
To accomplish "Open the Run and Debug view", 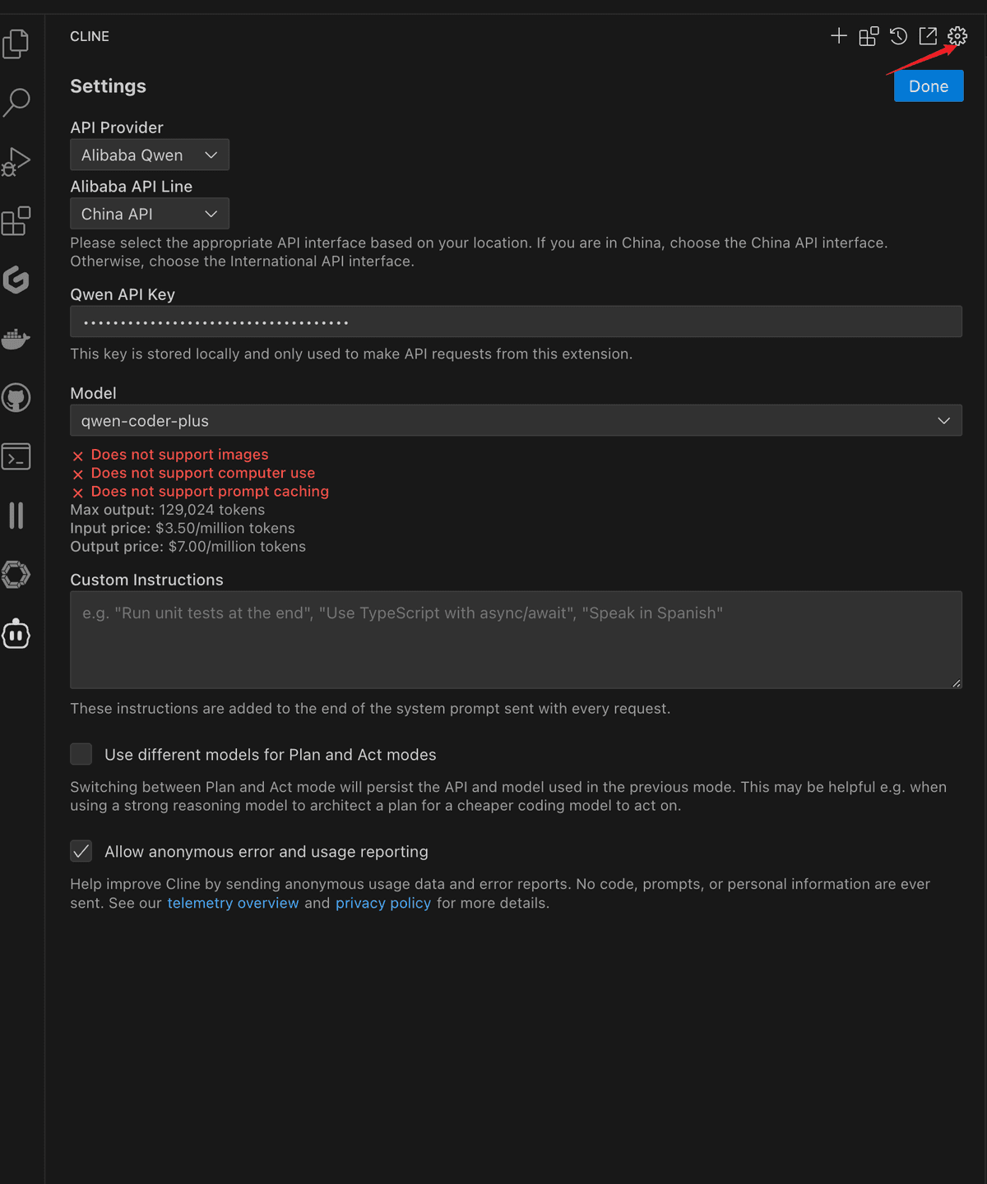I will point(16,162).
